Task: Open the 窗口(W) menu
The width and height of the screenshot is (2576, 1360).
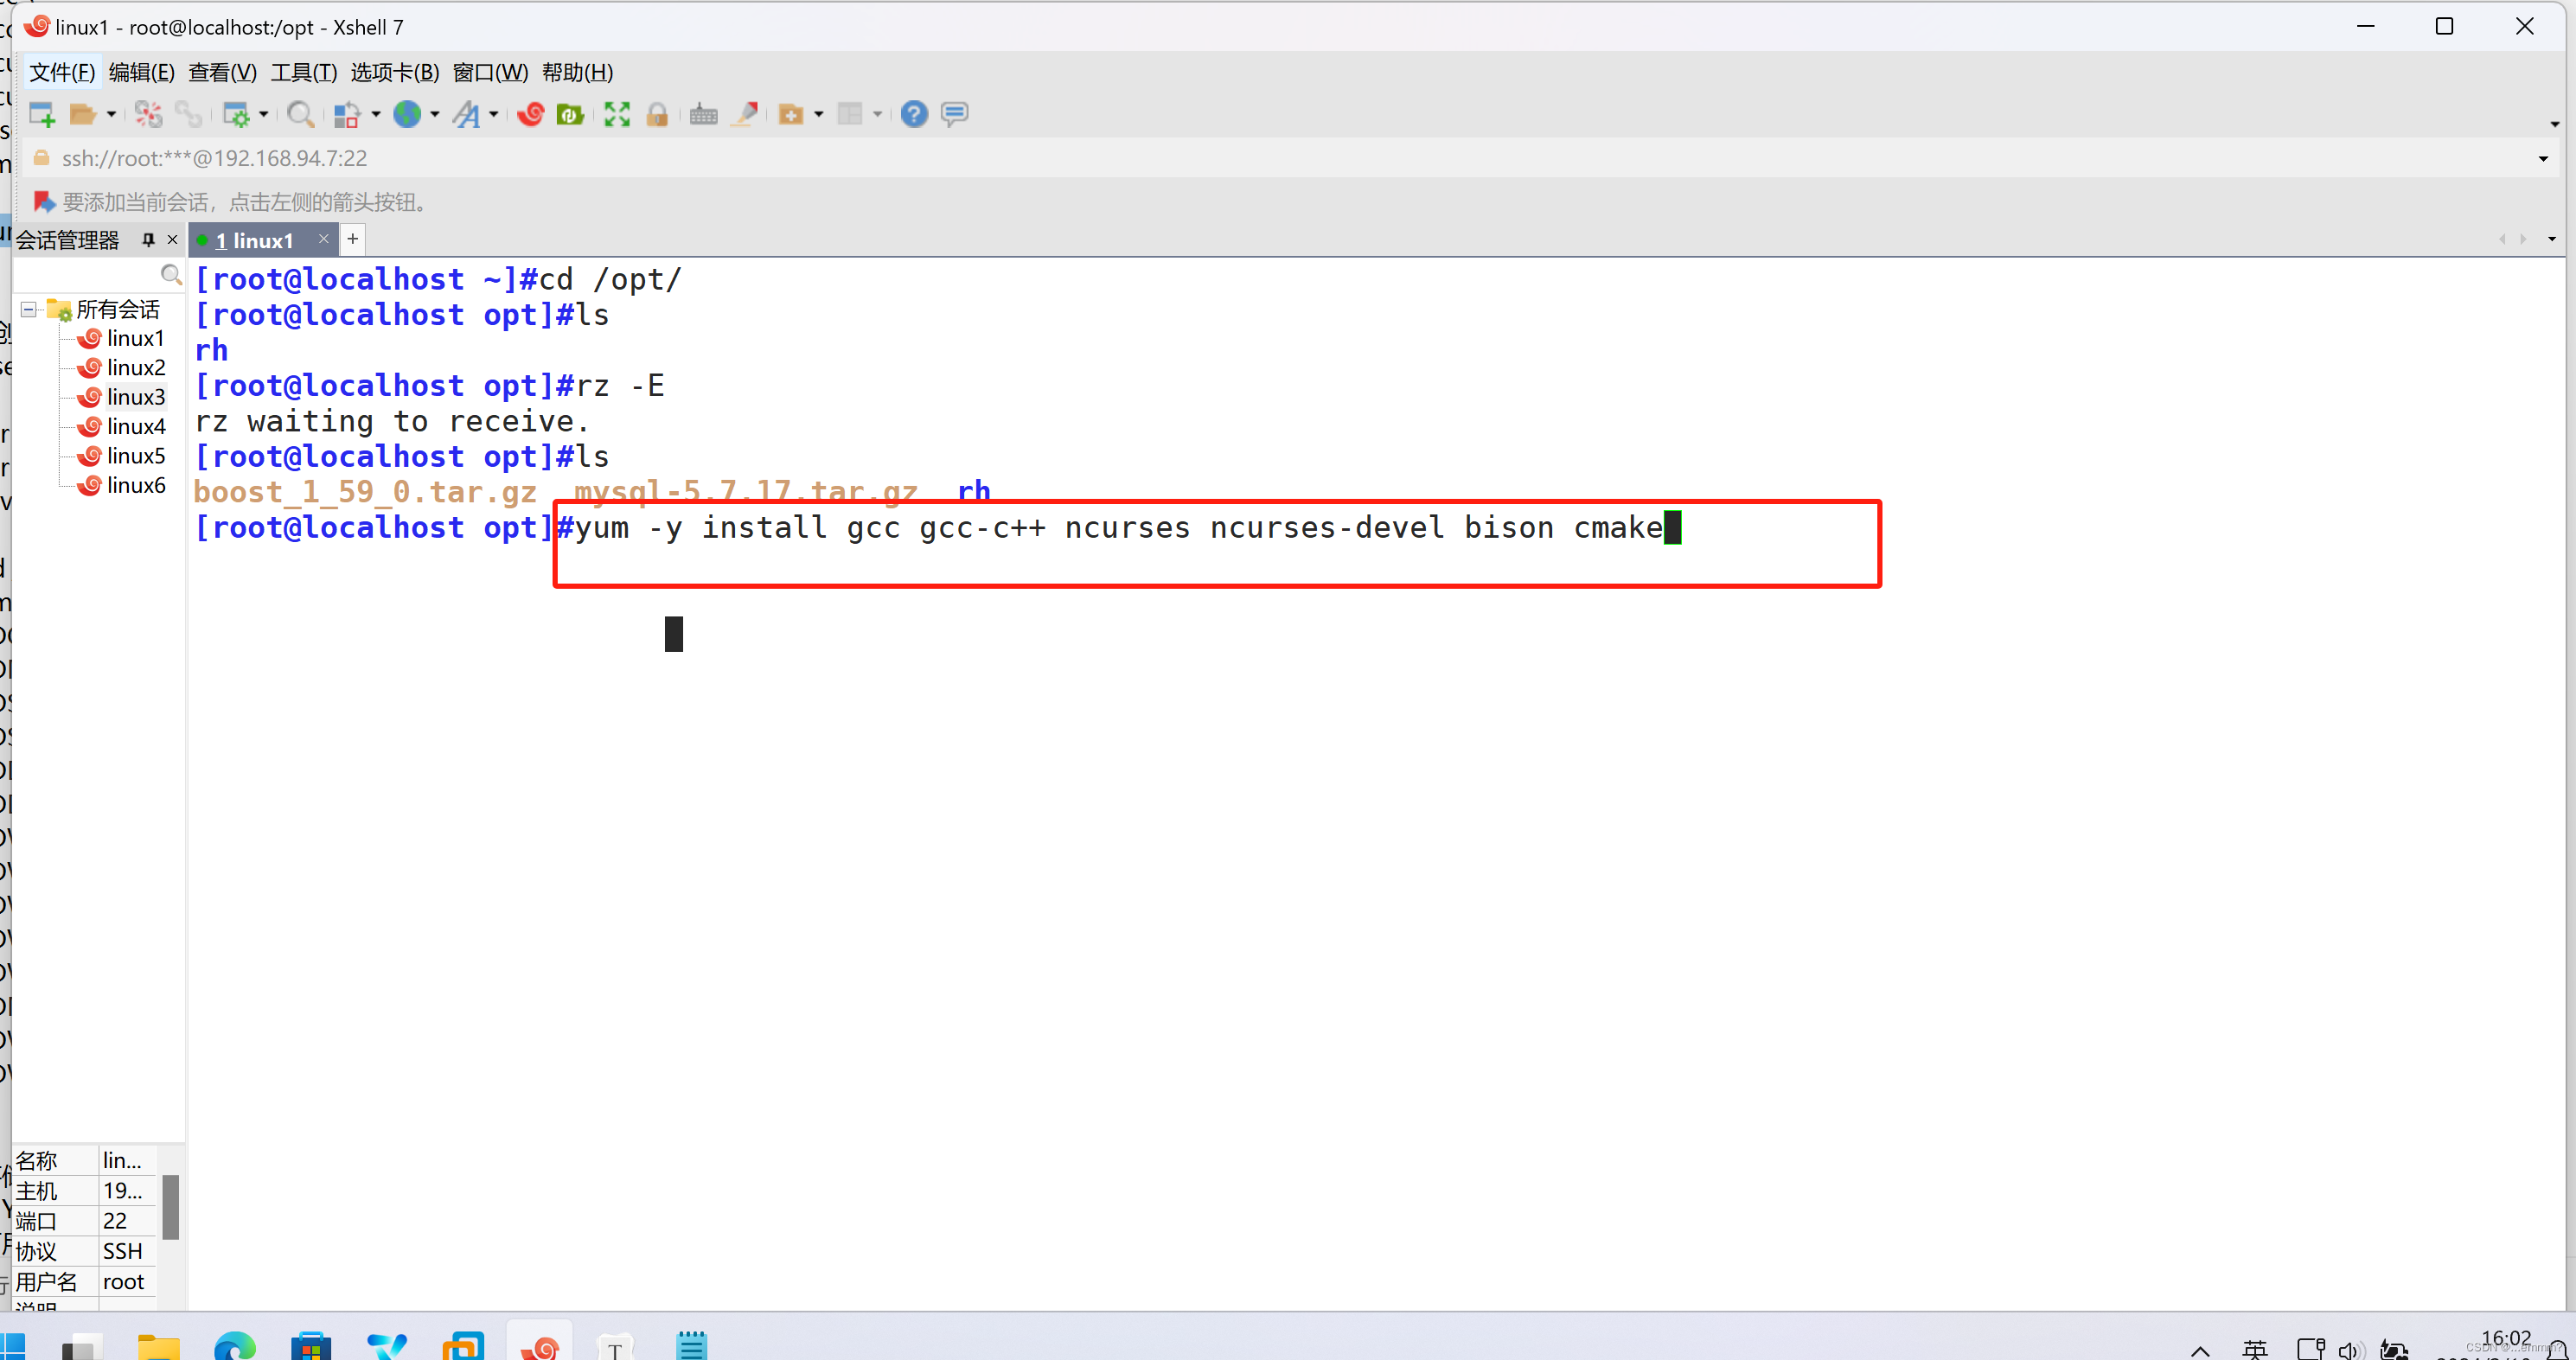Action: point(490,72)
